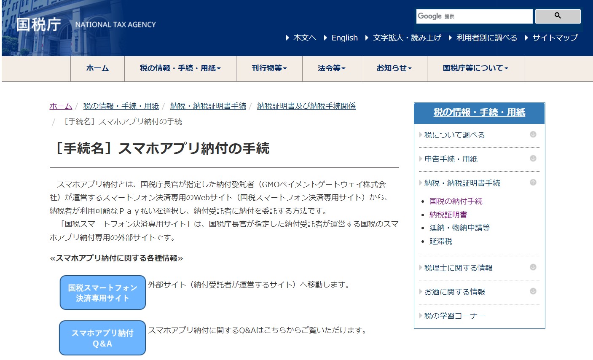Go to 納税証明書及び納税手続関係 breadcrumb link
The image size is (593, 360).
(x=306, y=106)
